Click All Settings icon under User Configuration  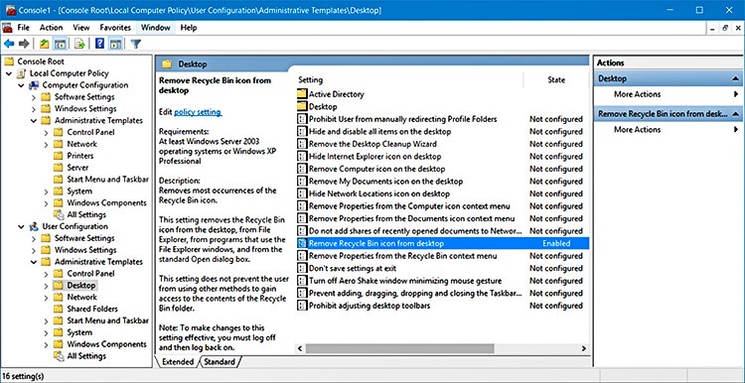click(x=59, y=356)
